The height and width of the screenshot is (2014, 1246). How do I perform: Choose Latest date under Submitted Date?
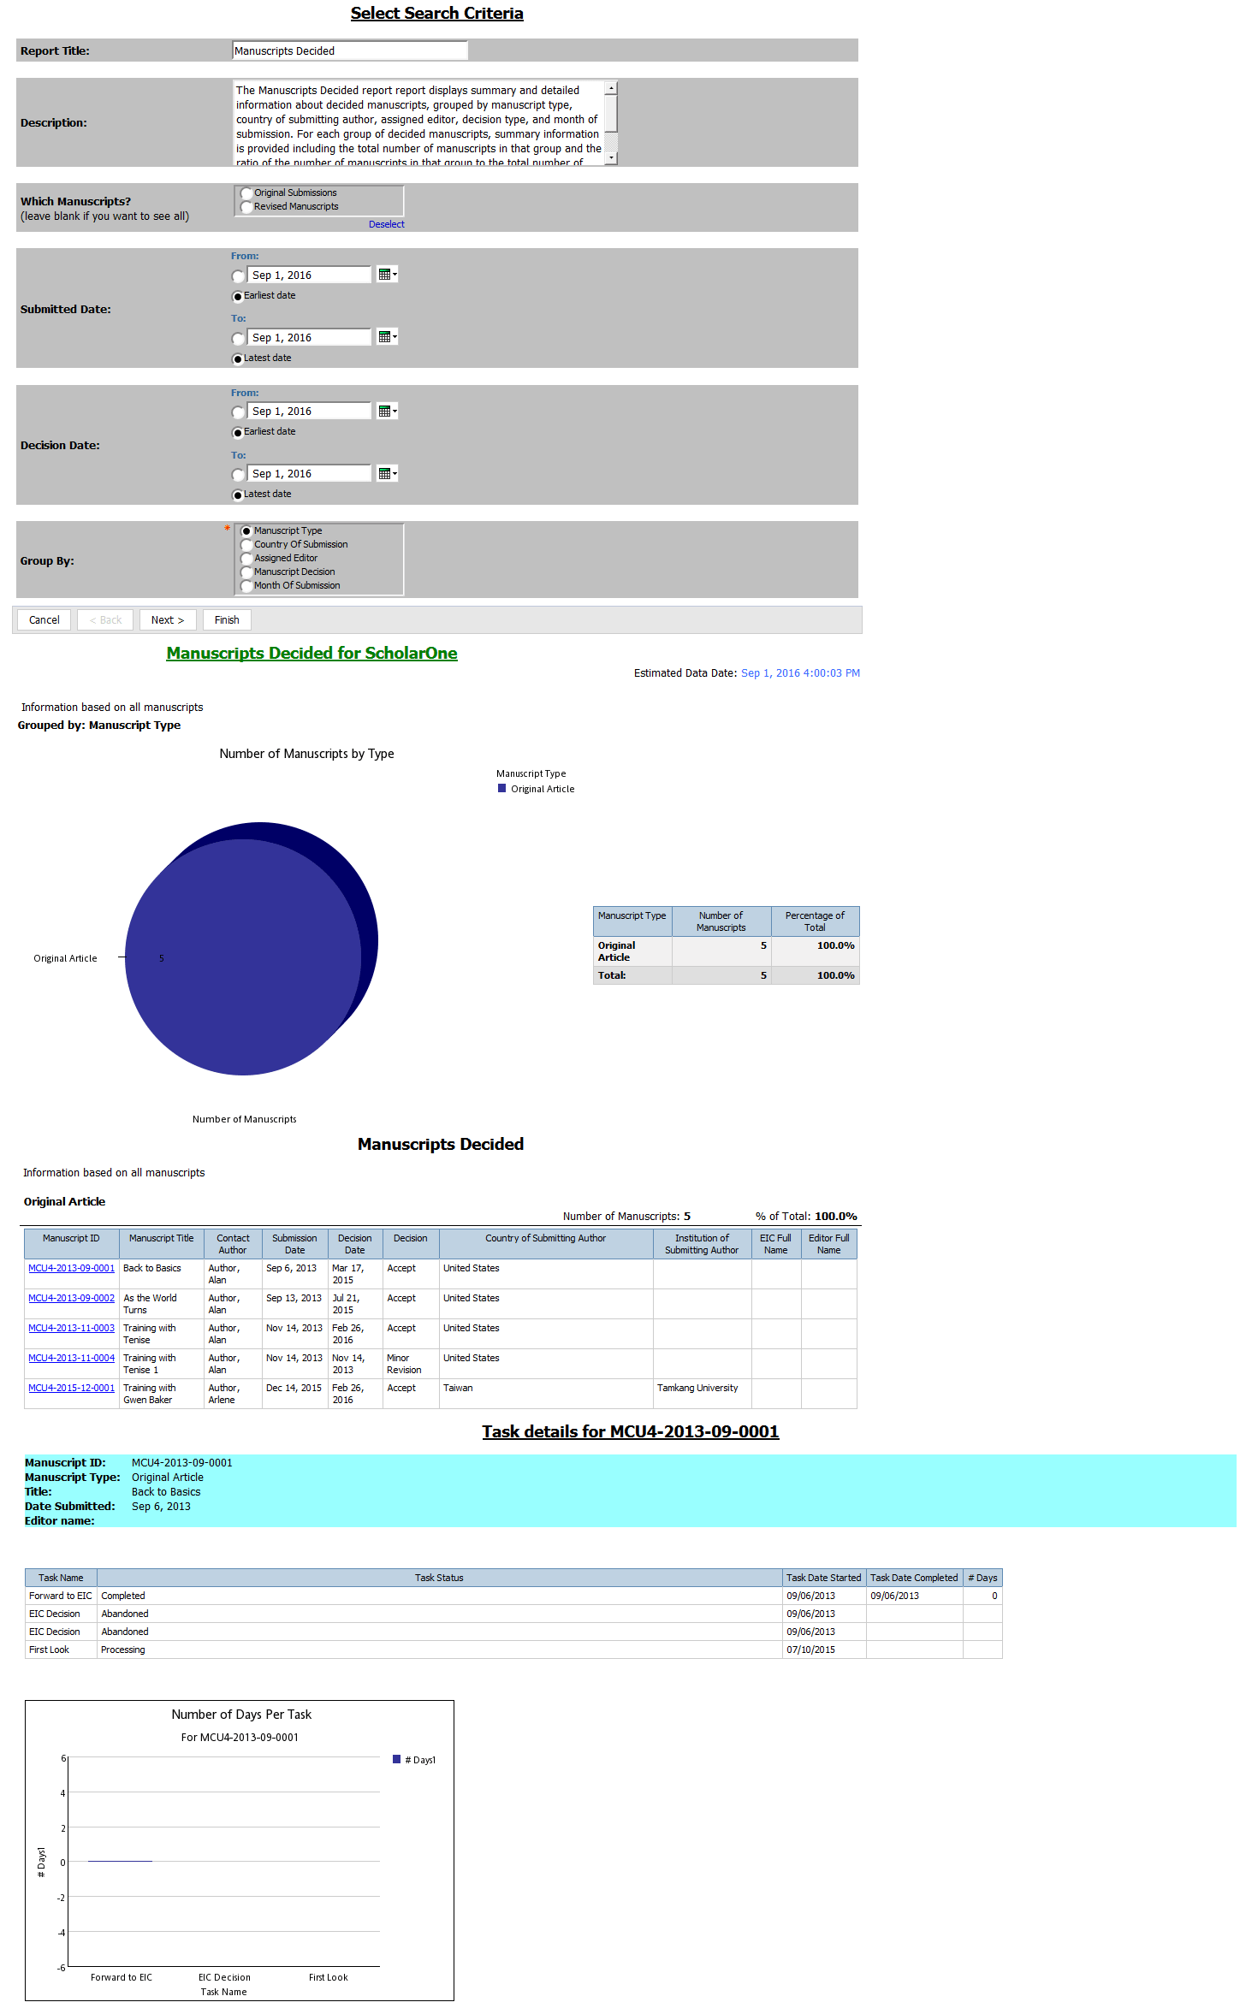238,359
